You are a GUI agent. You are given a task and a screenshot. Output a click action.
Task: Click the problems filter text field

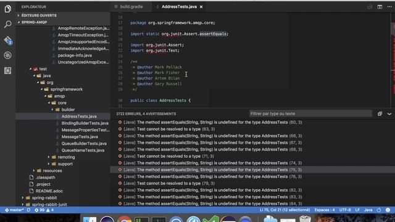[x=310, y=113]
